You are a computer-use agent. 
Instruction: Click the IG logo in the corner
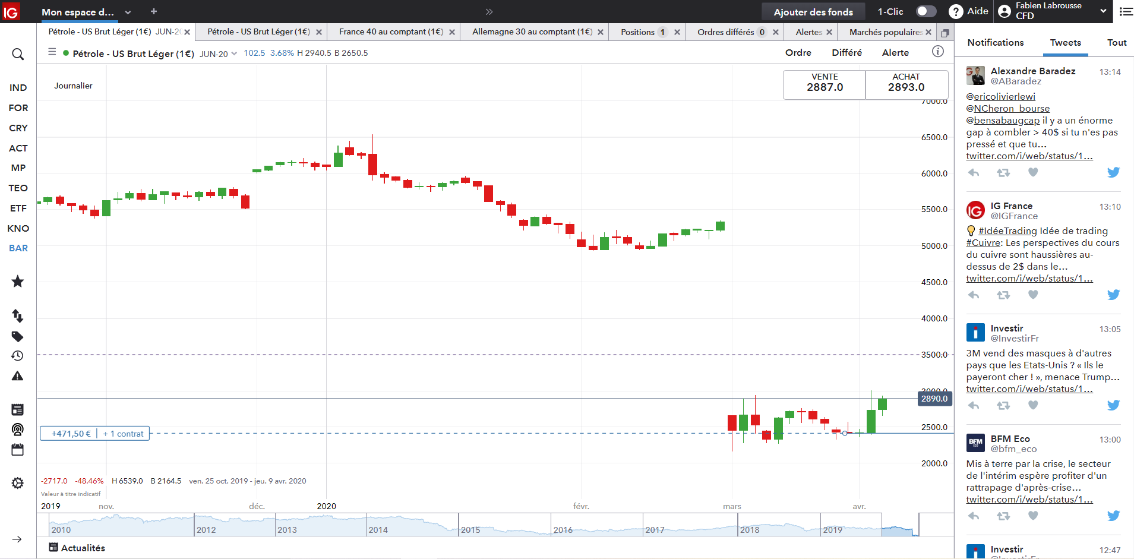click(11, 11)
